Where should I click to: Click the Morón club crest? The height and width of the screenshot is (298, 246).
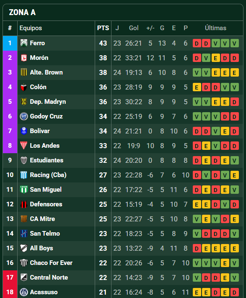coord(24,58)
